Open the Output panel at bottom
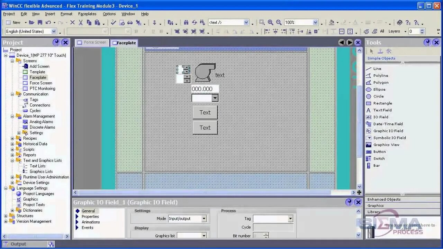 [28, 244]
